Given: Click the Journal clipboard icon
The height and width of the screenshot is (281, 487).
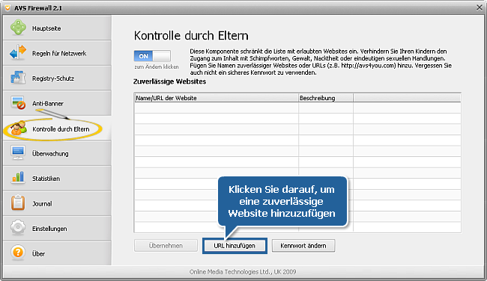Looking at the screenshot, I should click(x=18, y=203).
